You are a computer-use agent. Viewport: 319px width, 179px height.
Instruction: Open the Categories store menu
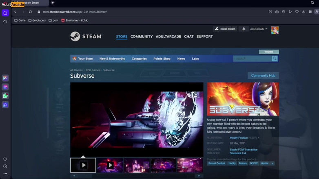(139, 59)
